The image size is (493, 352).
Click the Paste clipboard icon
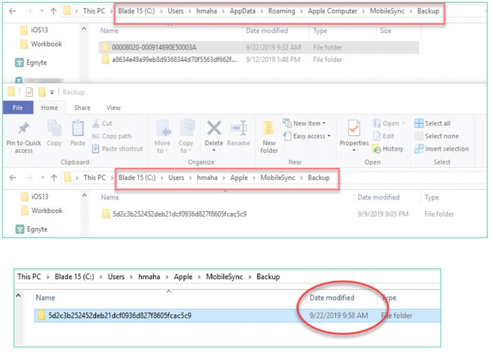[x=78, y=129]
